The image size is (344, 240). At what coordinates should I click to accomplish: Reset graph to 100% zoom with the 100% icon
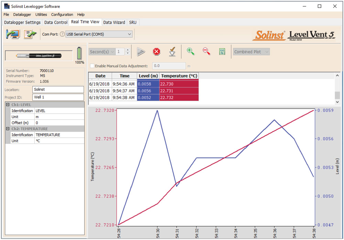[x=222, y=52]
